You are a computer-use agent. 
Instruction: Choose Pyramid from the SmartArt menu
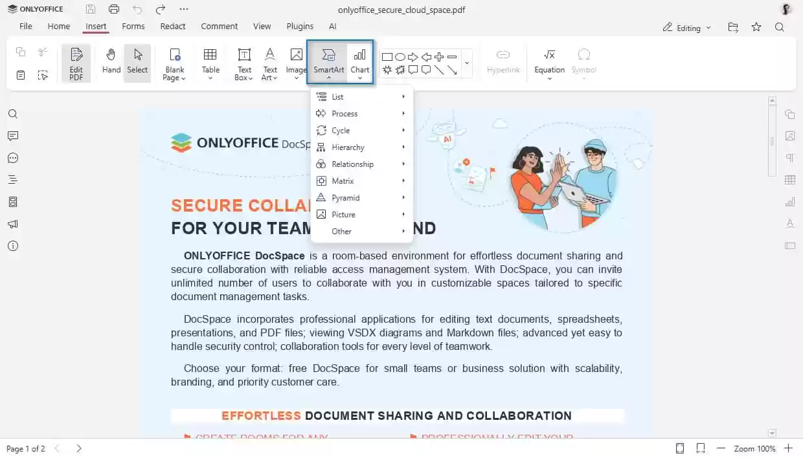pyautogui.click(x=345, y=197)
